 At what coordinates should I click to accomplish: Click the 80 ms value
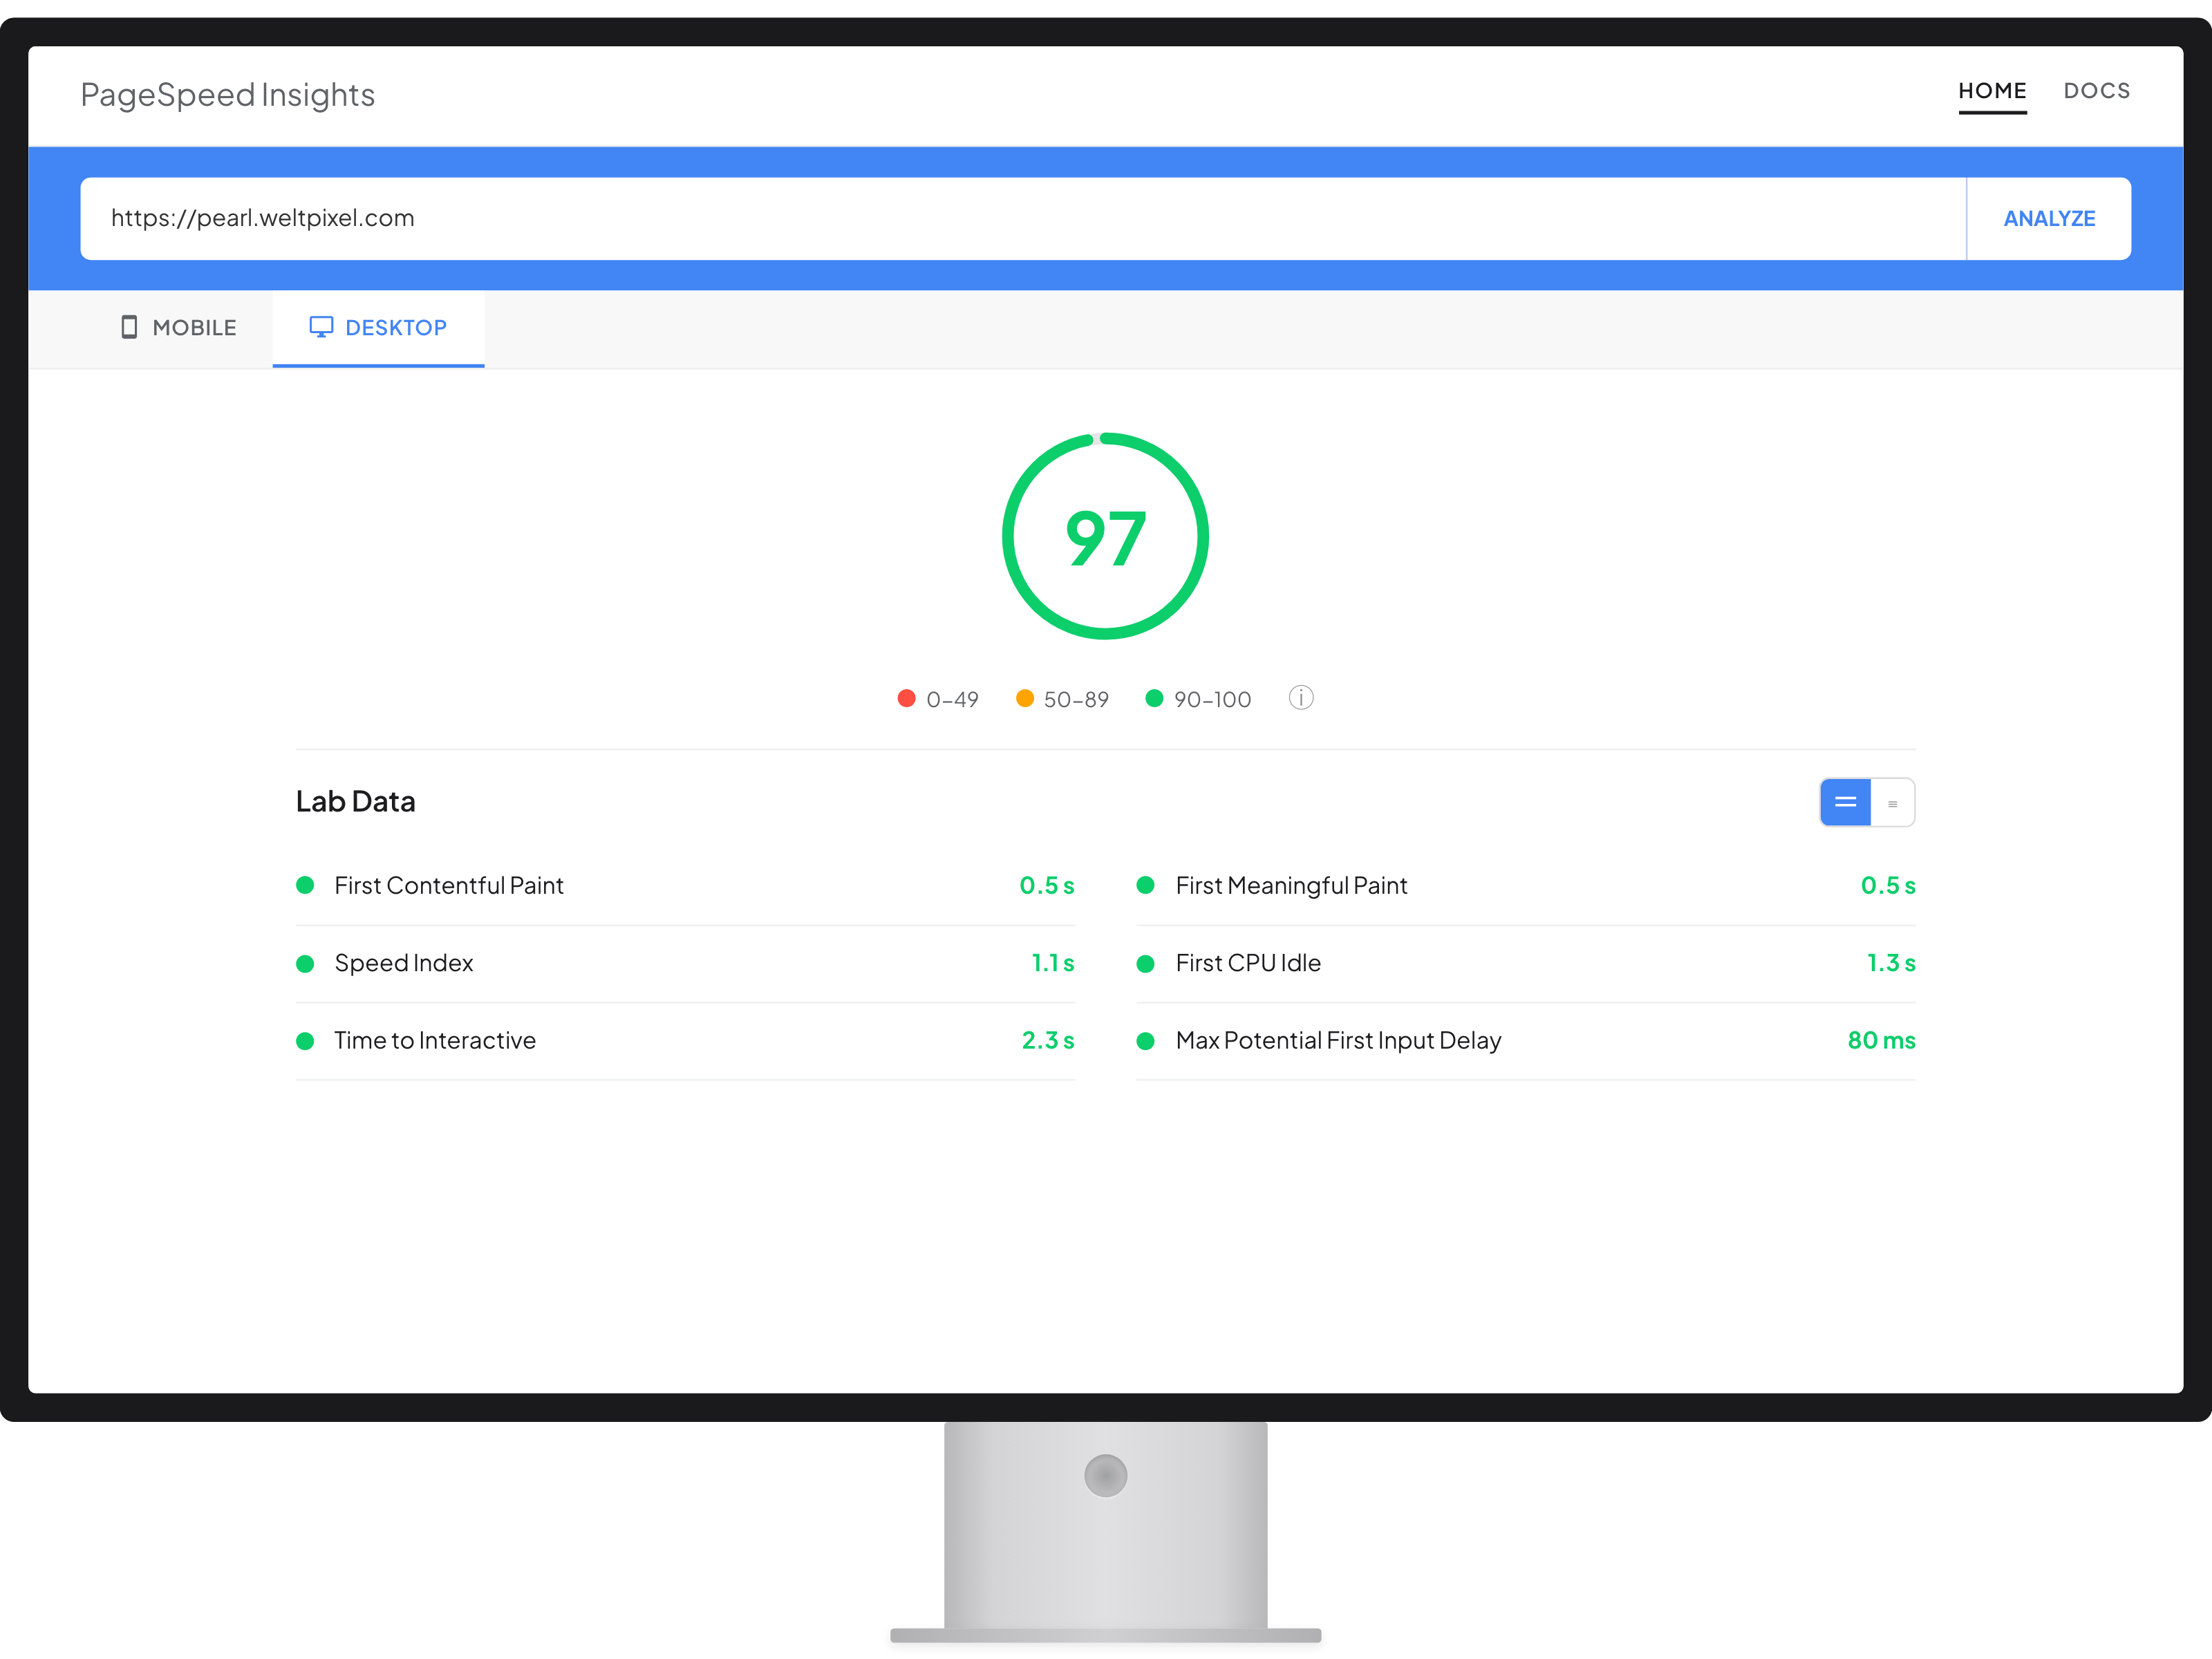point(1881,1040)
